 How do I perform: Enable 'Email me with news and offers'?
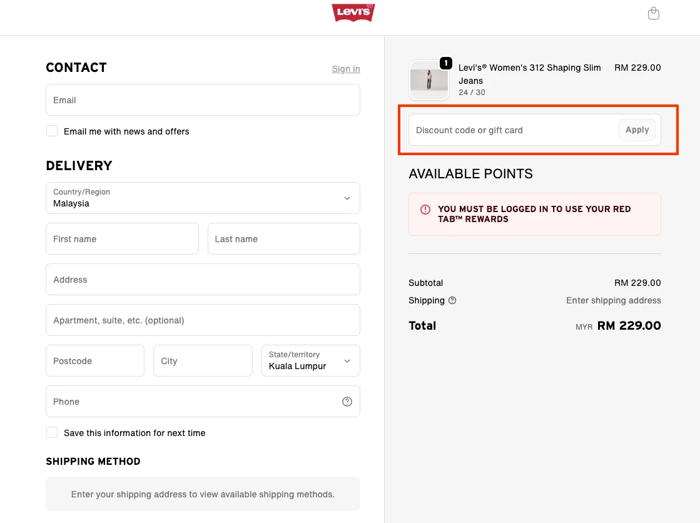[52, 131]
